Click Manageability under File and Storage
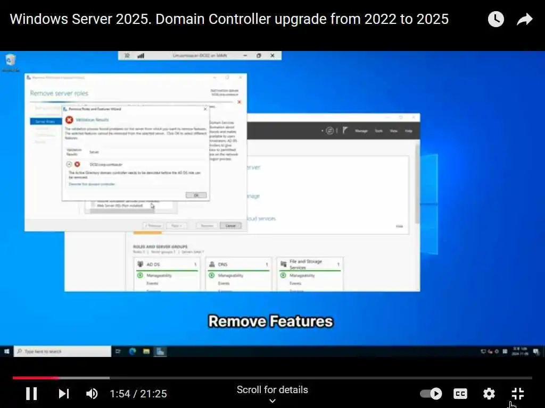 (x=302, y=276)
